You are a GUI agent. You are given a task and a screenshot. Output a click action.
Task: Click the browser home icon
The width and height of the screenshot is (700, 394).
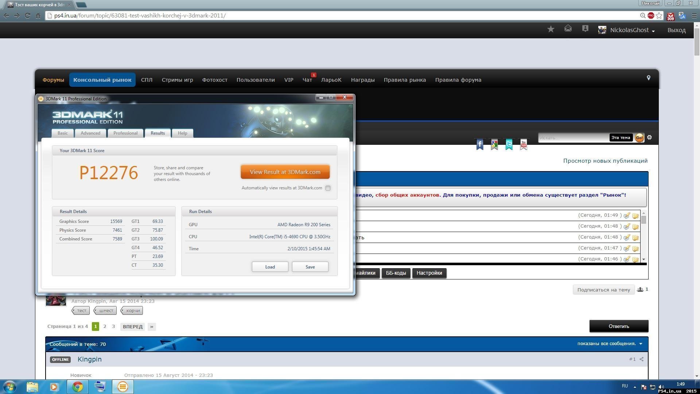(x=38, y=16)
